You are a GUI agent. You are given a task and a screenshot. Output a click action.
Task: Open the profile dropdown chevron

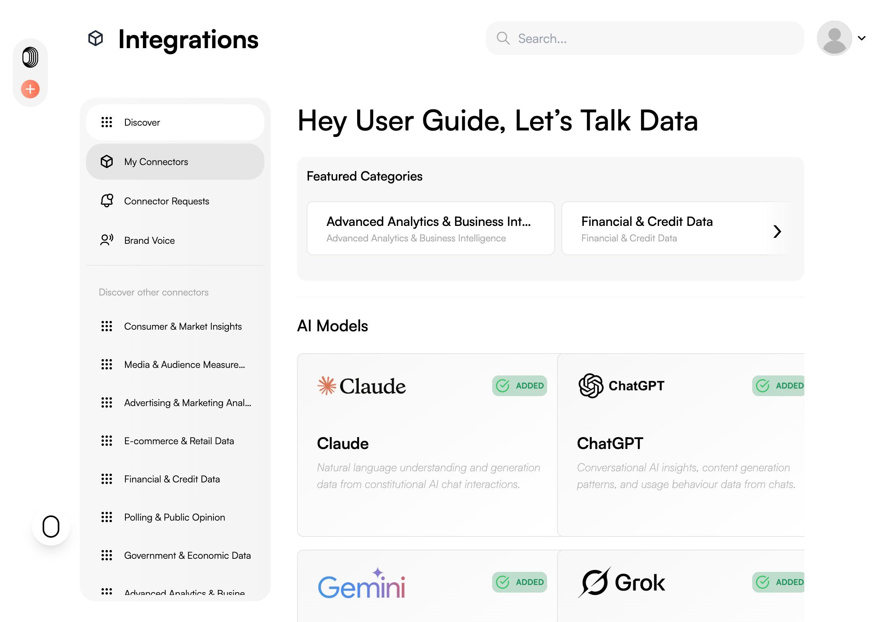(x=862, y=38)
